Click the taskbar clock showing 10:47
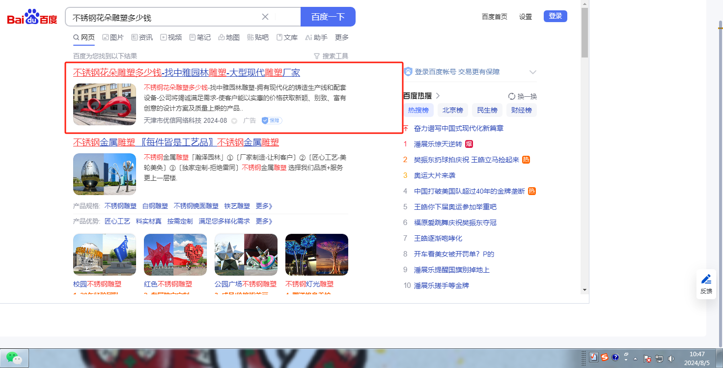 (697, 358)
